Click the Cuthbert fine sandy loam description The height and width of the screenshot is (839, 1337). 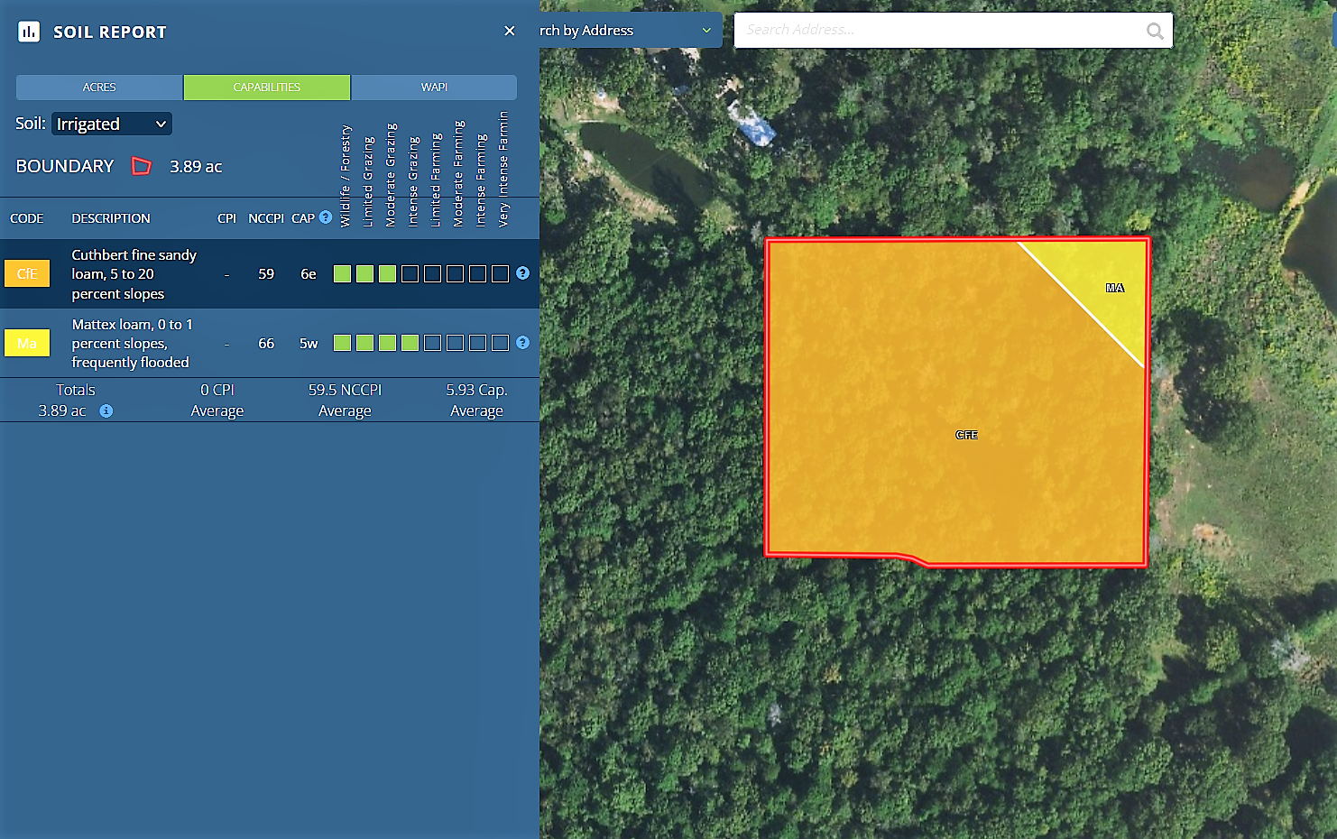[134, 274]
